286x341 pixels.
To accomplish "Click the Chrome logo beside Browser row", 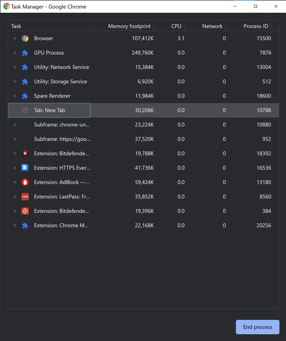I will tap(25, 38).
